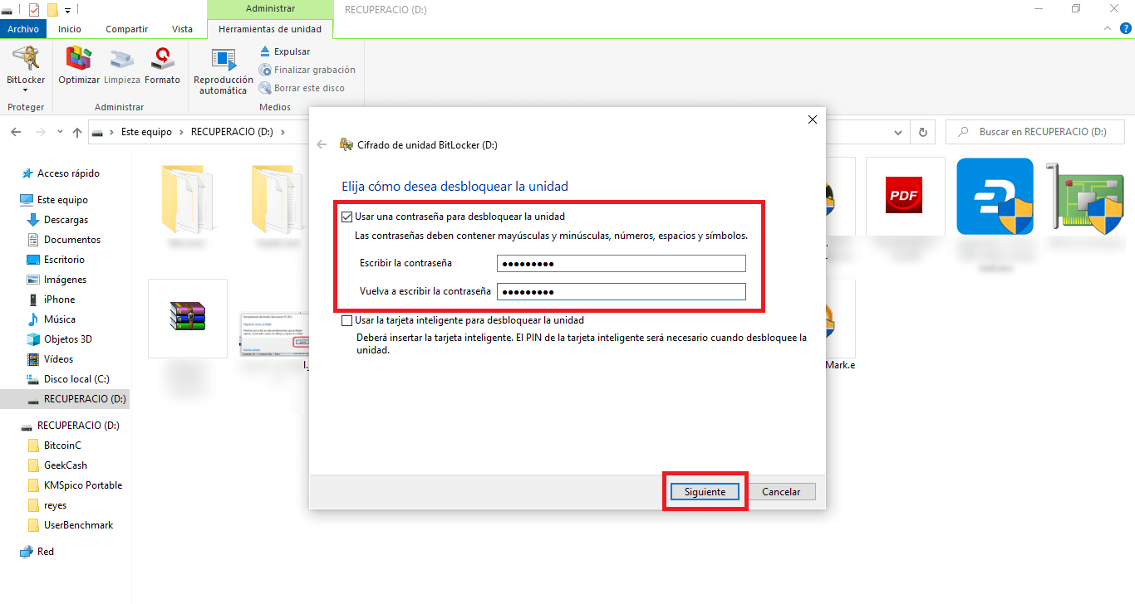Open KMSpico Portable folder in sidebar
This screenshot has height=604, width=1135.
pyautogui.click(x=83, y=485)
